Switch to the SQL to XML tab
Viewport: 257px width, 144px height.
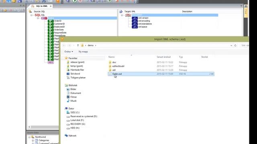42,6
